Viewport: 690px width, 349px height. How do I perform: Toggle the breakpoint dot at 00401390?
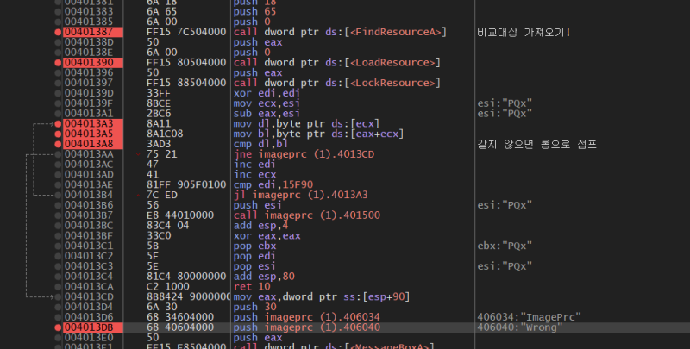[58, 62]
